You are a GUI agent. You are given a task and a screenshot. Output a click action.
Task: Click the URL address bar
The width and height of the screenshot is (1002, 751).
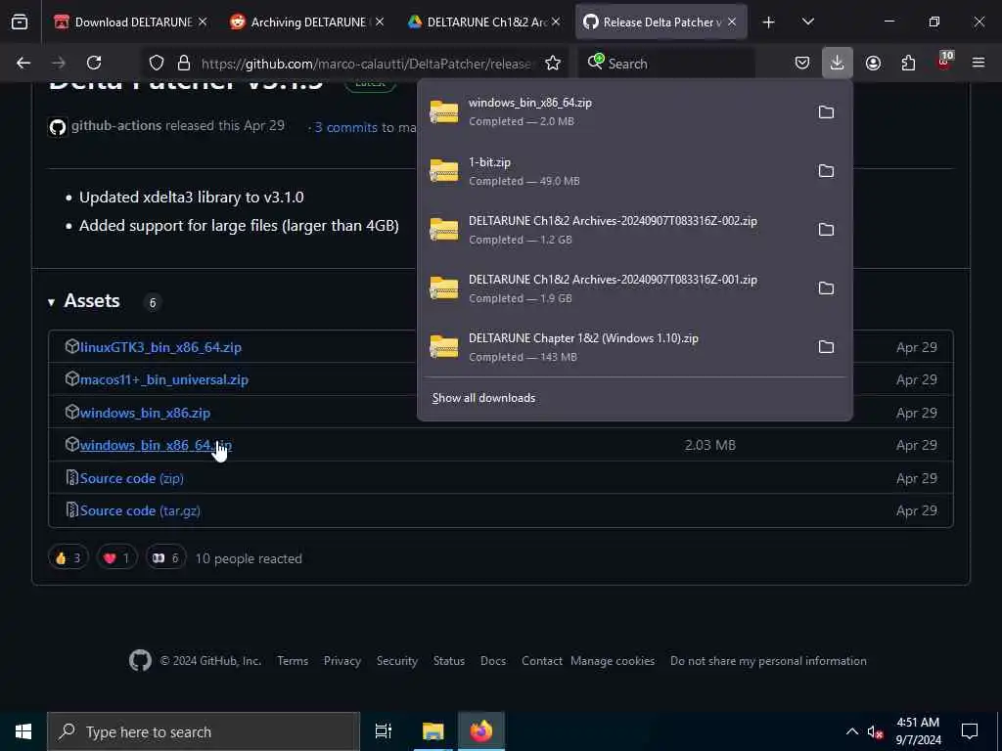(x=366, y=64)
